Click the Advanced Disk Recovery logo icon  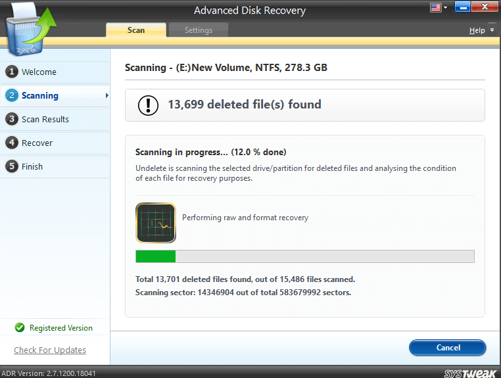(x=32, y=30)
